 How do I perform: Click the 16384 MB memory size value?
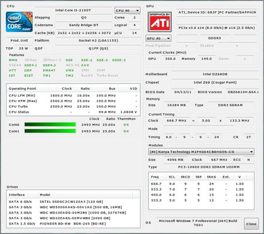click(177, 105)
